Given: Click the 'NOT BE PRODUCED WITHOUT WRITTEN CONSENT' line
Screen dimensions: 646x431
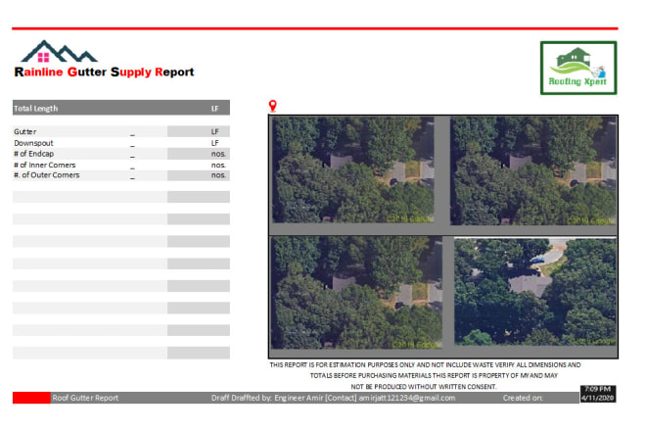Looking at the screenshot, I should (424, 387).
